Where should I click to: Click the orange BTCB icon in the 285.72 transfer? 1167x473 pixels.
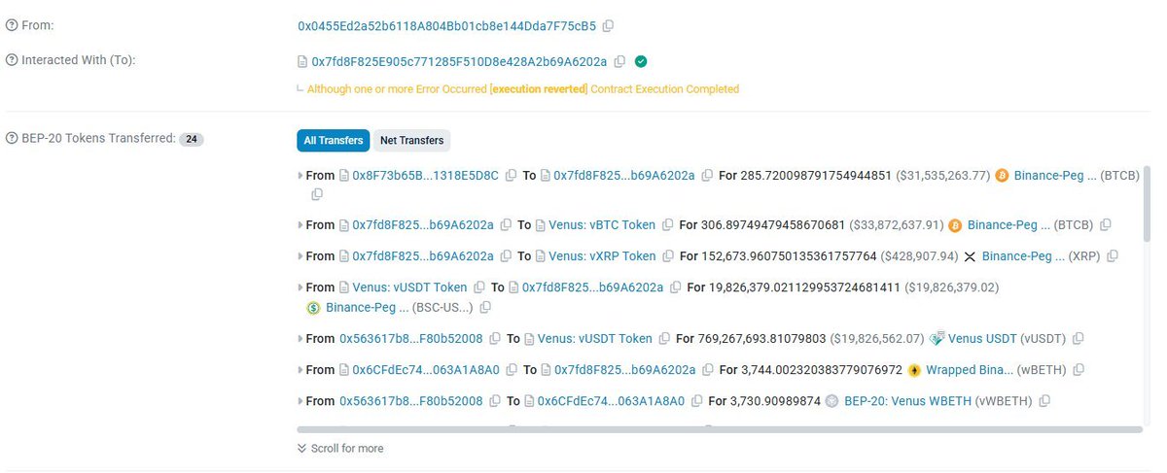pyautogui.click(x=1002, y=176)
